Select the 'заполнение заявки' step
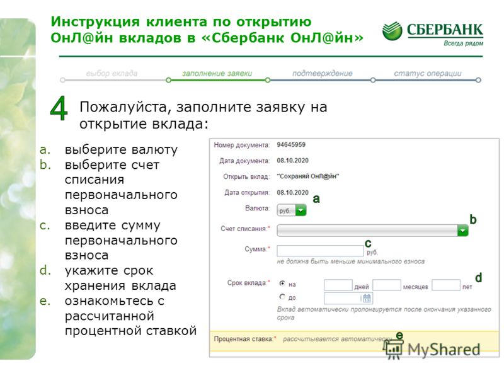 [x=217, y=73]
